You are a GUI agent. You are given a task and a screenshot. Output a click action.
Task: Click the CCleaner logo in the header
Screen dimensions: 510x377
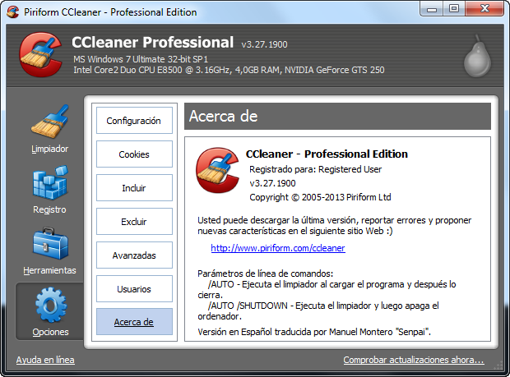(40, 54)
